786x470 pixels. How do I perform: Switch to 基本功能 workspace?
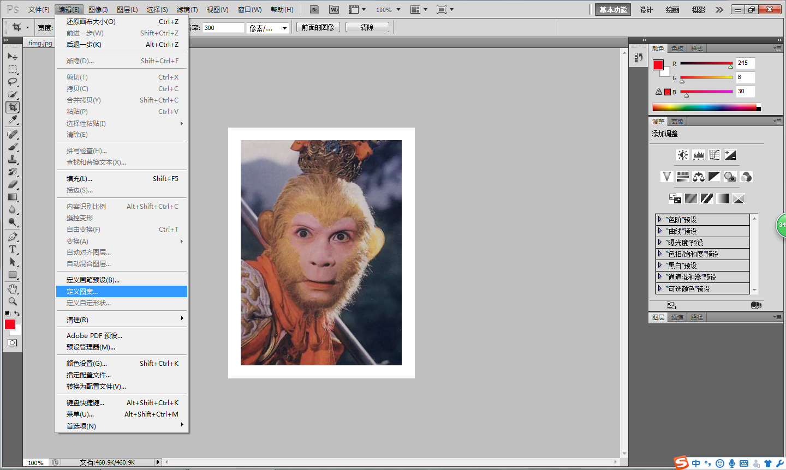pos(612,10)
